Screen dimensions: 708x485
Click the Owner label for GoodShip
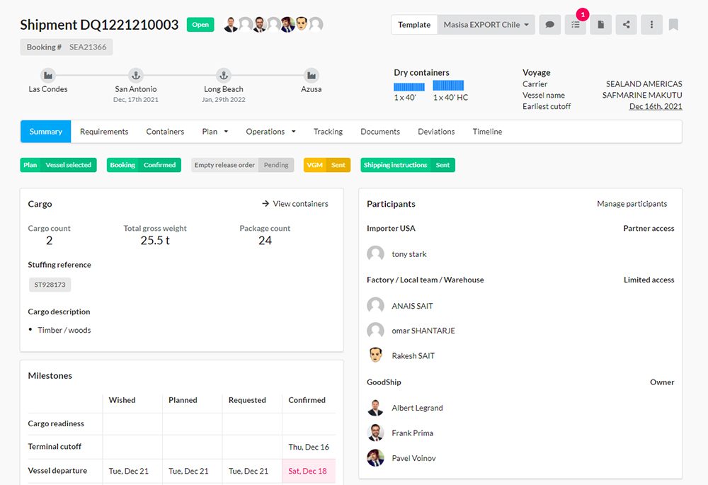pyautogui.click(x=662, y=382)
